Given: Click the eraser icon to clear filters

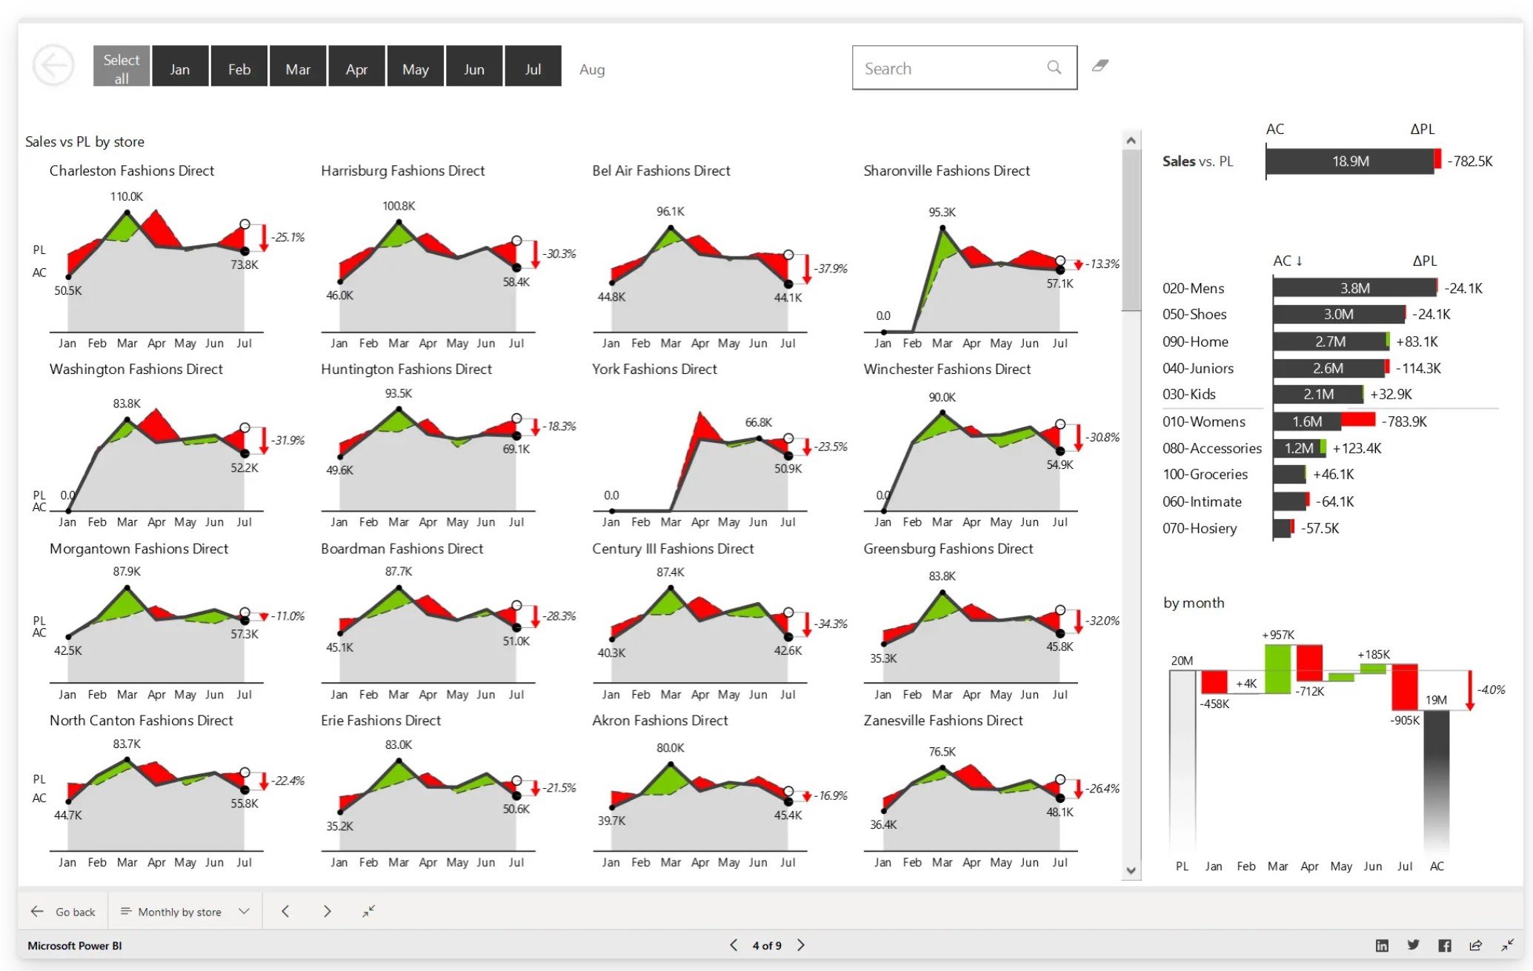Looking at the screenshot, I should click(x=1100, y=65).
